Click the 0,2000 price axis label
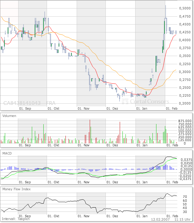Viewport: 194px width, 223px height. click(184, 103)
